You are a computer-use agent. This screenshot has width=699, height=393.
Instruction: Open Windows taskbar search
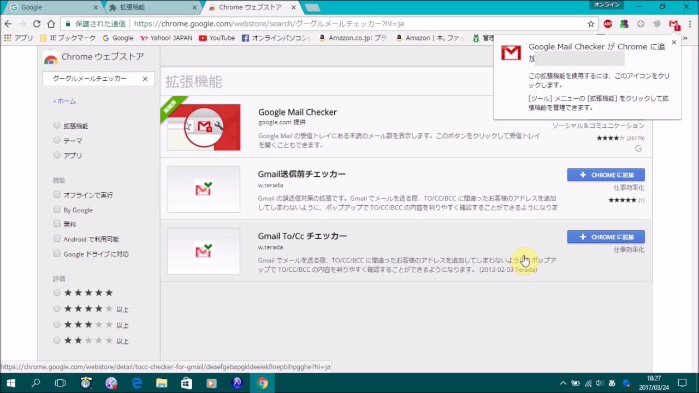(x=36, y=383)
